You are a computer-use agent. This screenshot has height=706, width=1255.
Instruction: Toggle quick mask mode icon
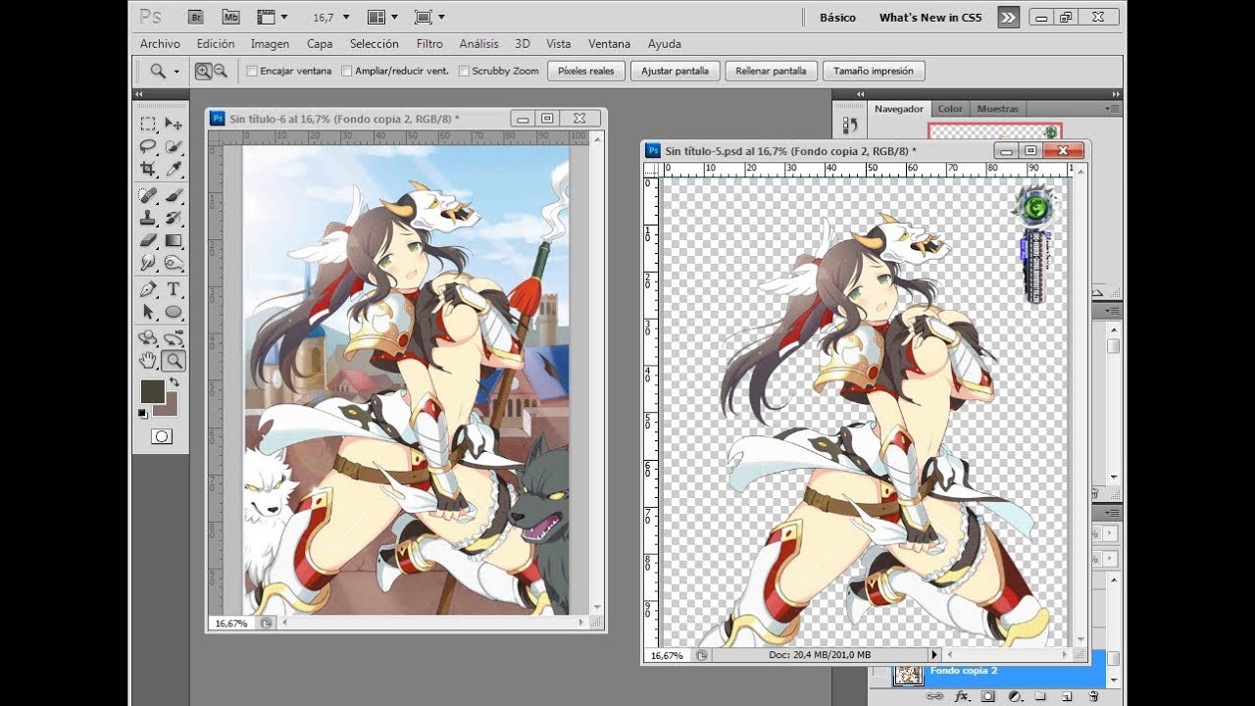click(x=162, y=436)
